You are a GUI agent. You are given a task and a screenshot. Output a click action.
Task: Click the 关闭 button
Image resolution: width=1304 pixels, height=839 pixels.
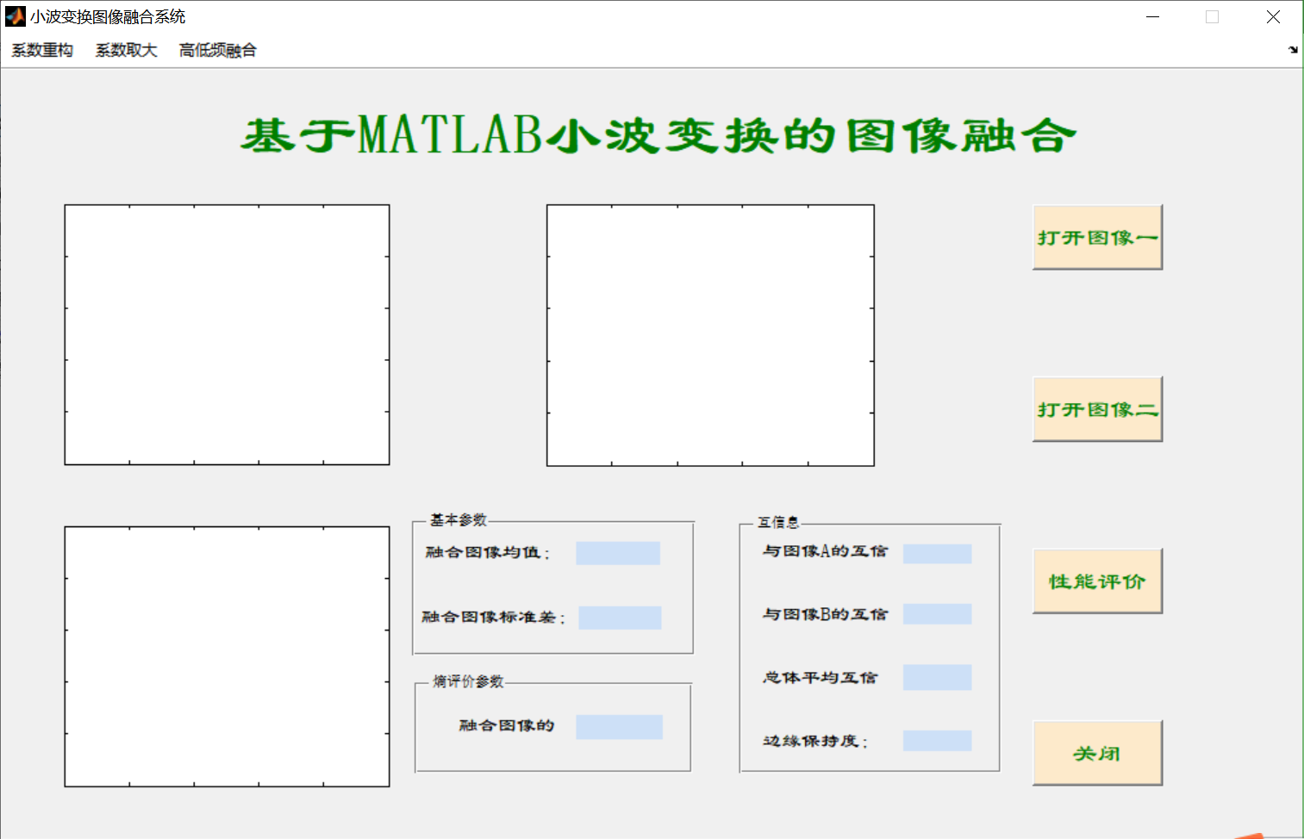pyautogui.click(x=1096, y=752)
